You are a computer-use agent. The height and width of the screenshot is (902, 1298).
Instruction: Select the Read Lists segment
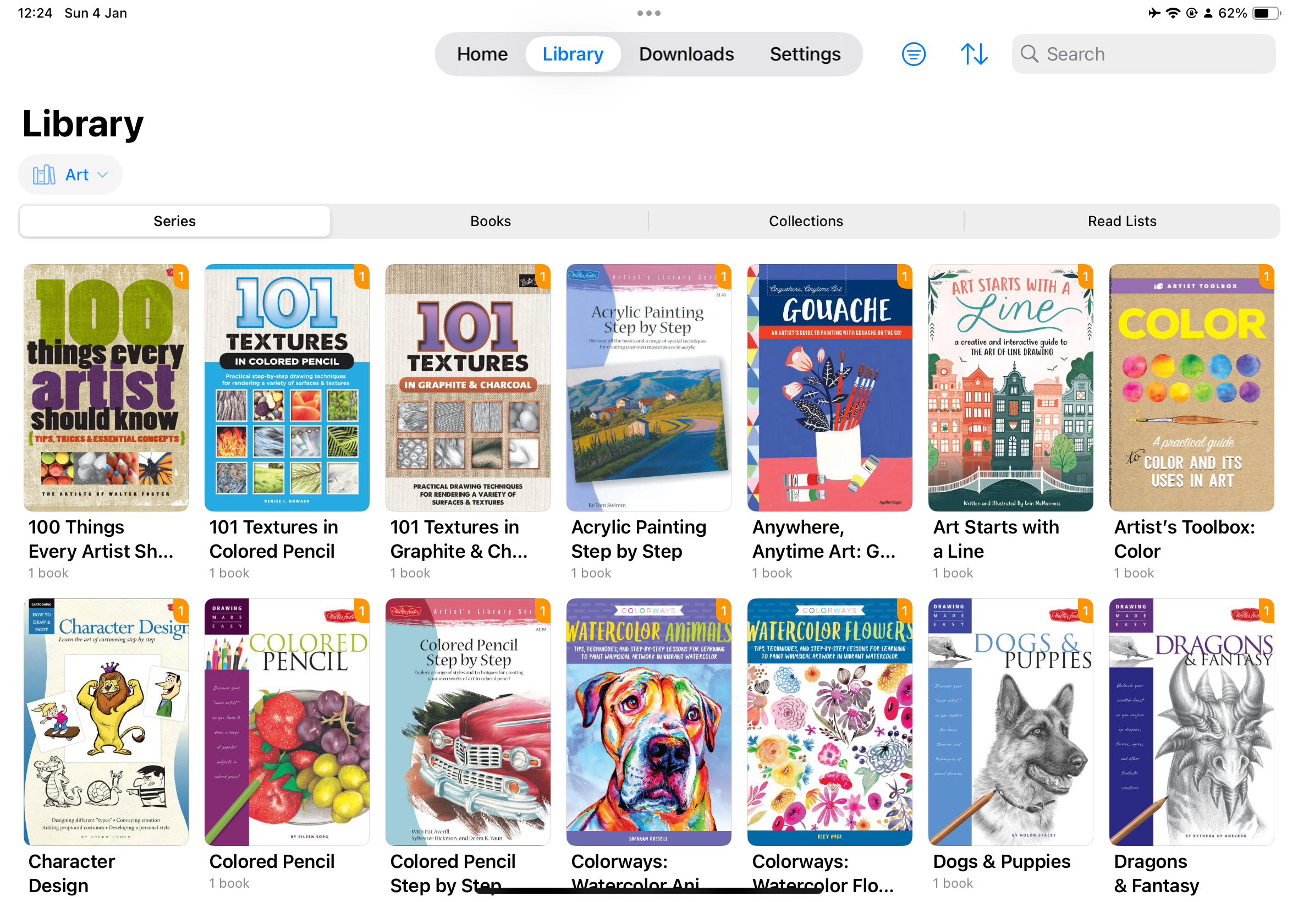pos(1121,221)
